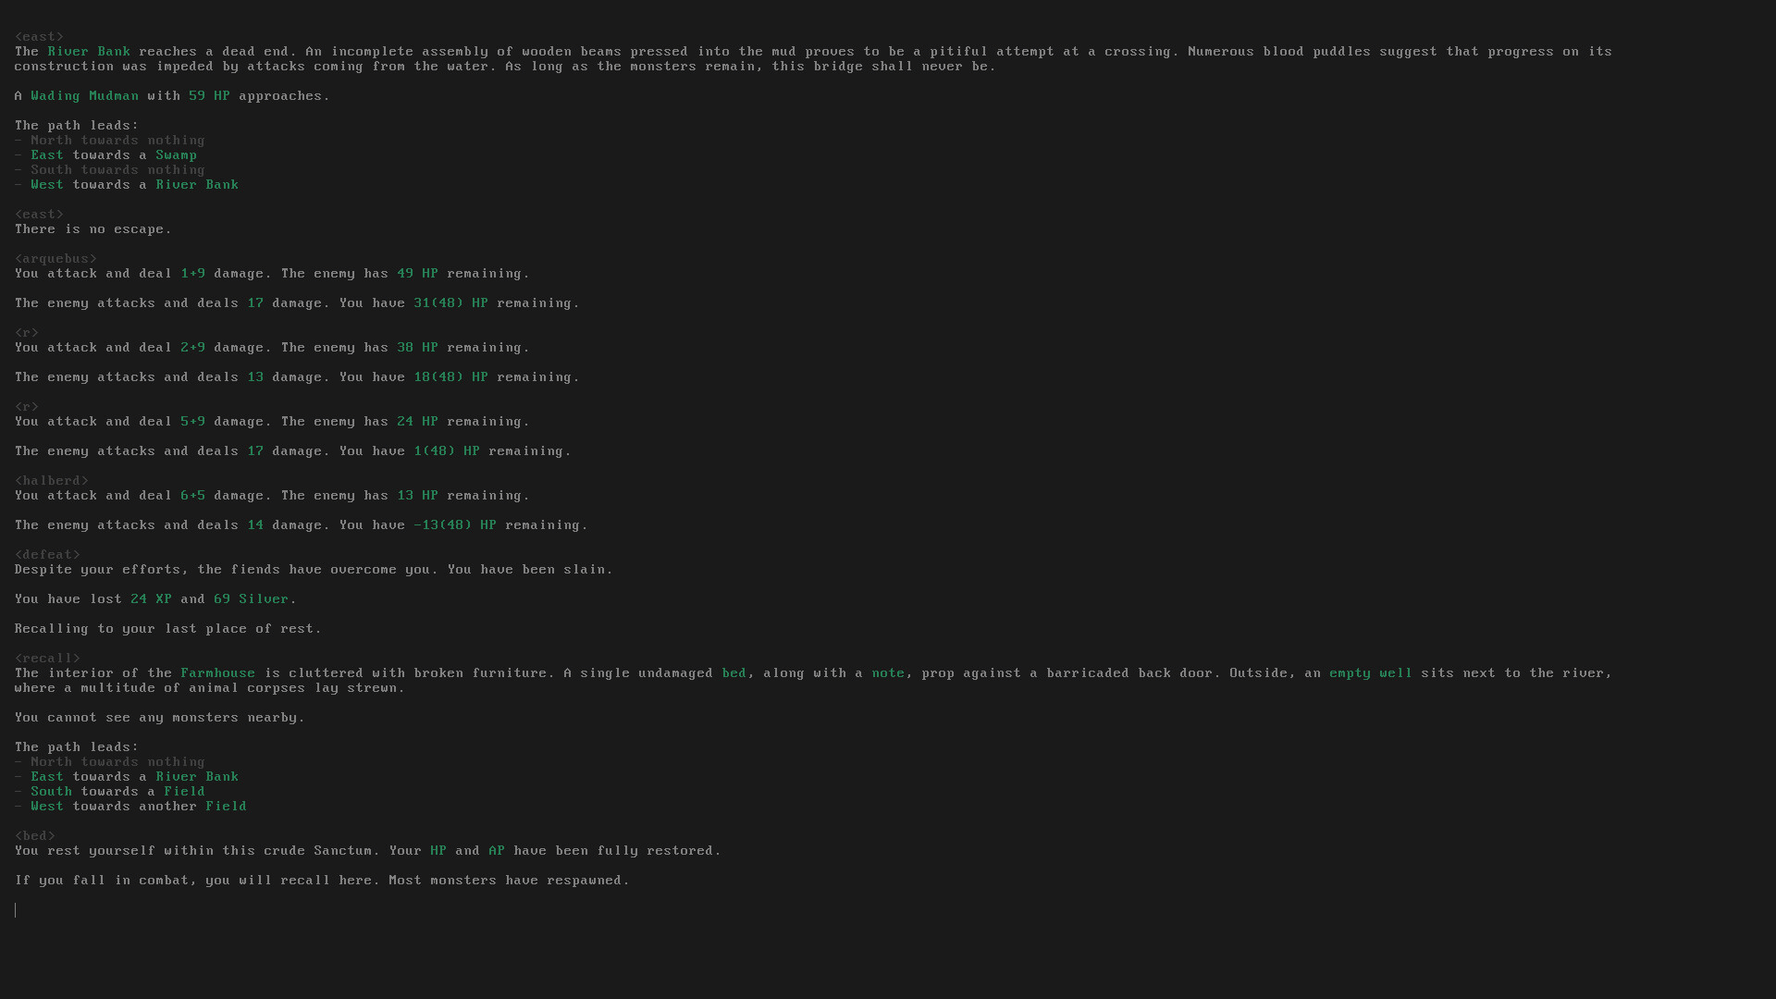Click the '59 HP' Mudman health value
The width and height of the screenshot is (1776, 999).
pos(209,96)
